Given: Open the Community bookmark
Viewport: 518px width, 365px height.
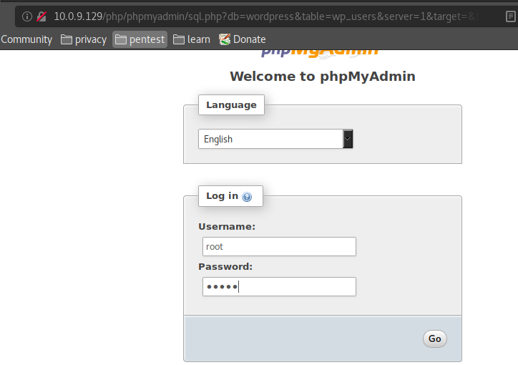Looking at the screenshot, I should (26, 39).
